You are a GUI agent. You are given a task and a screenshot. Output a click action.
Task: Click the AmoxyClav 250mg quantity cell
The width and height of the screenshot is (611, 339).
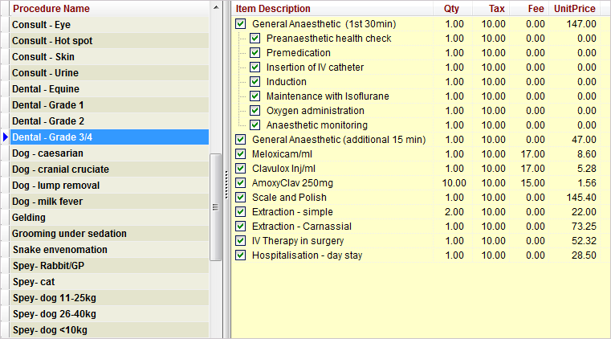[x=454, y=183]
